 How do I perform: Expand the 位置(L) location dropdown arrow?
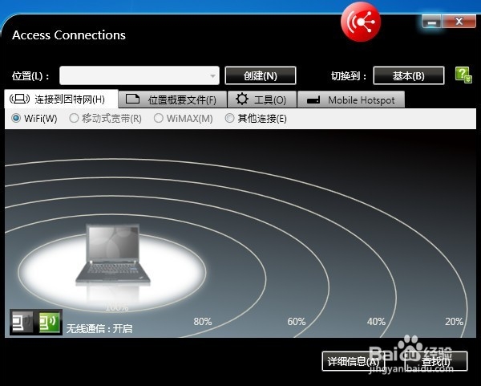tap(213, 75)
